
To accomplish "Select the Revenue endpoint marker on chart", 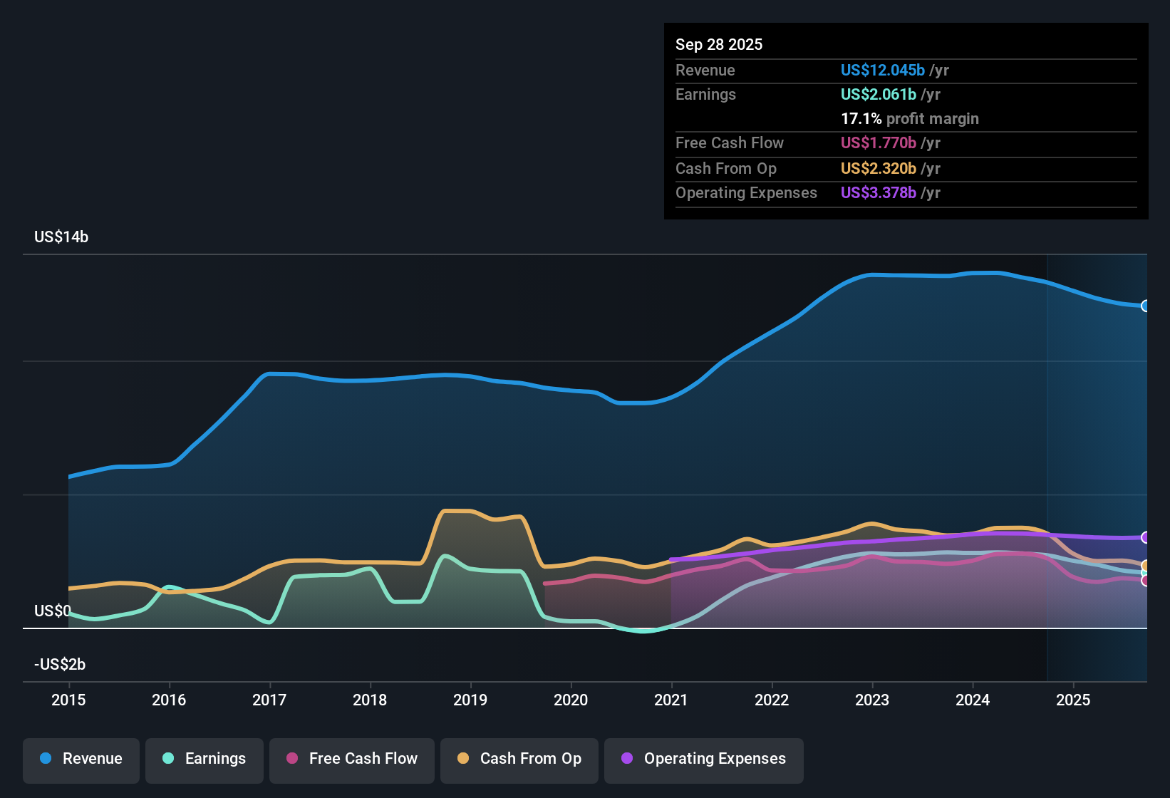I will (x=1145, y=306).
